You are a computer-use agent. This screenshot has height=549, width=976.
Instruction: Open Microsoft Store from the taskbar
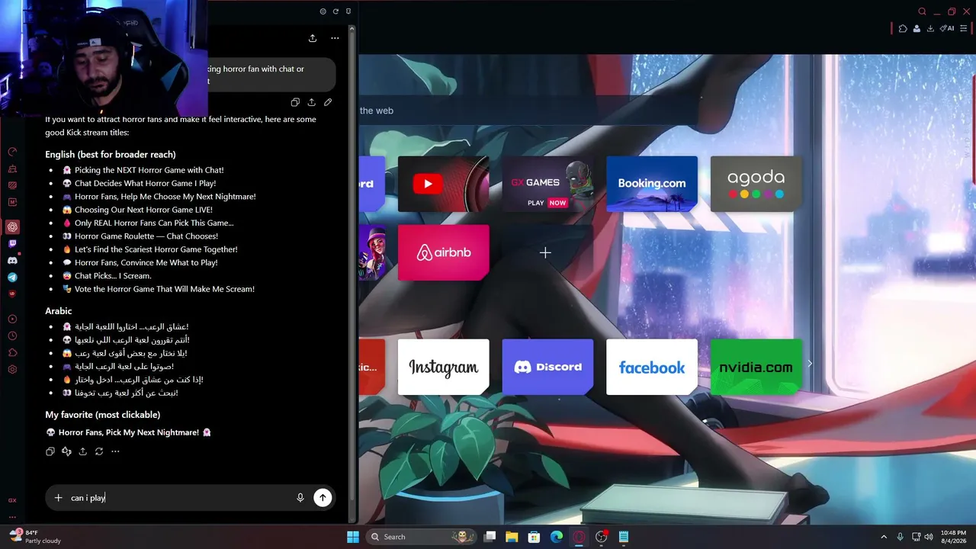[535, 537]
